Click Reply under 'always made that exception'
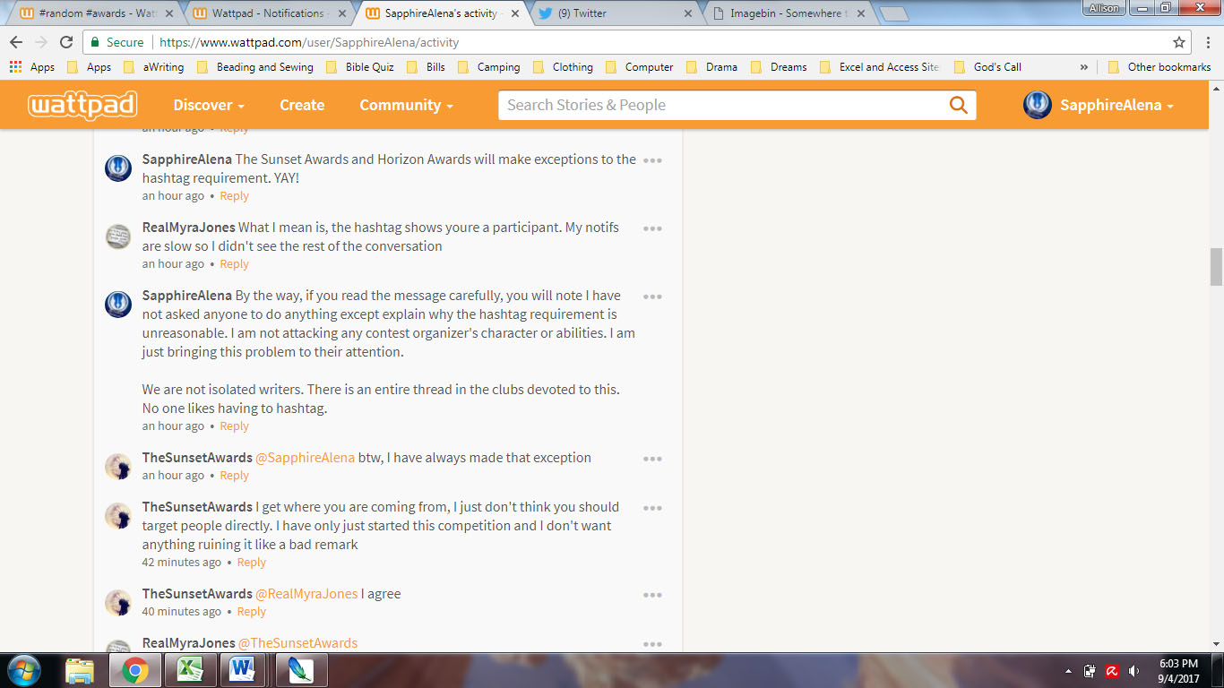This screenshot has width=1224, height=688. [234, 476]
